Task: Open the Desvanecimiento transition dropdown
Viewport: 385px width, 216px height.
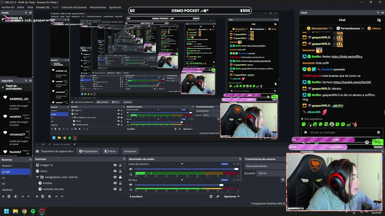Action: pos(265,166)
